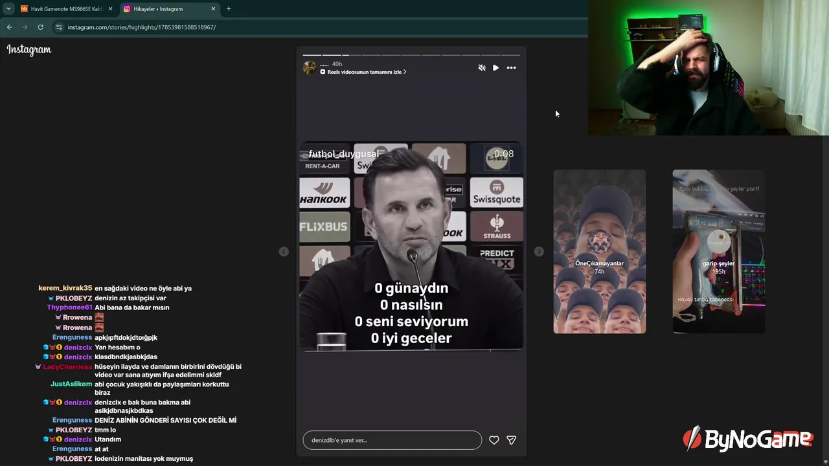The height and width of the screenshot is (466, 829).
Task: Click the 40h story timestamp
Action: [x=337, y=64]
